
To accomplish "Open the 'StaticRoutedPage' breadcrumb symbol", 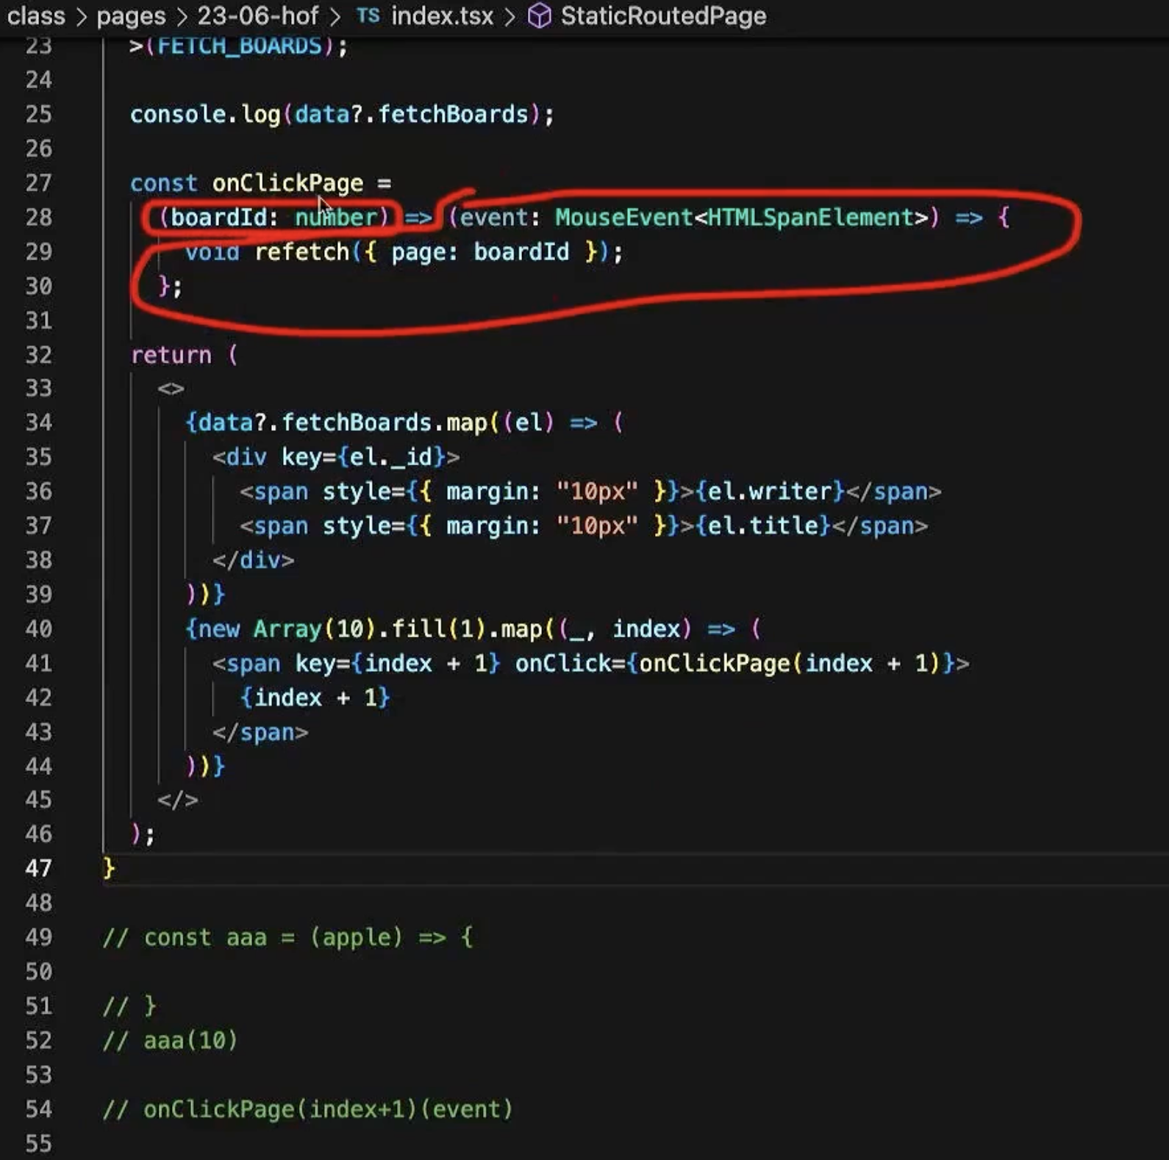I will tap(663, 15).
